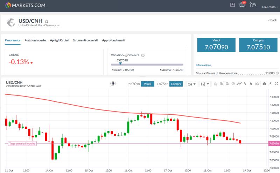Screen dimensions: 280x173
Task: Click the chart zoom in magnifier
Action: (x=222, y=84)
